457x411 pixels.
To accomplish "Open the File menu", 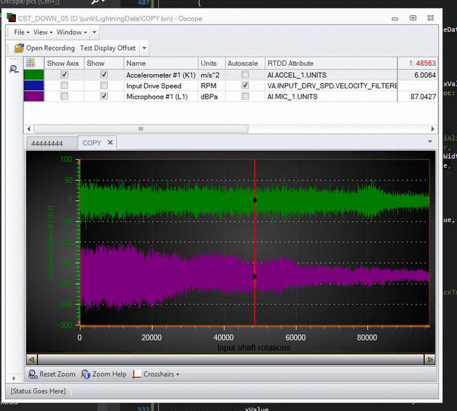I will point(21,32).
